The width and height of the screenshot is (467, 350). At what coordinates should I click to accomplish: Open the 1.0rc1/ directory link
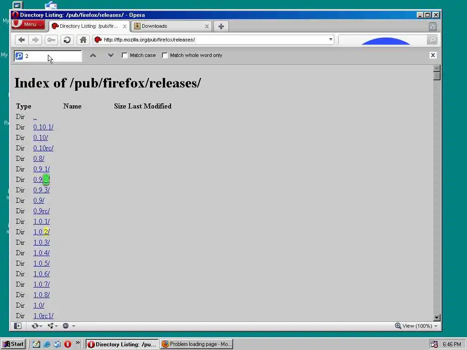point(43,316)
